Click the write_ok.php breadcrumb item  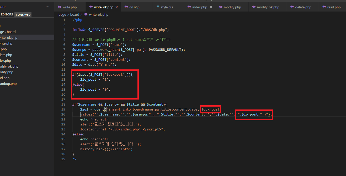click(99, 15)
